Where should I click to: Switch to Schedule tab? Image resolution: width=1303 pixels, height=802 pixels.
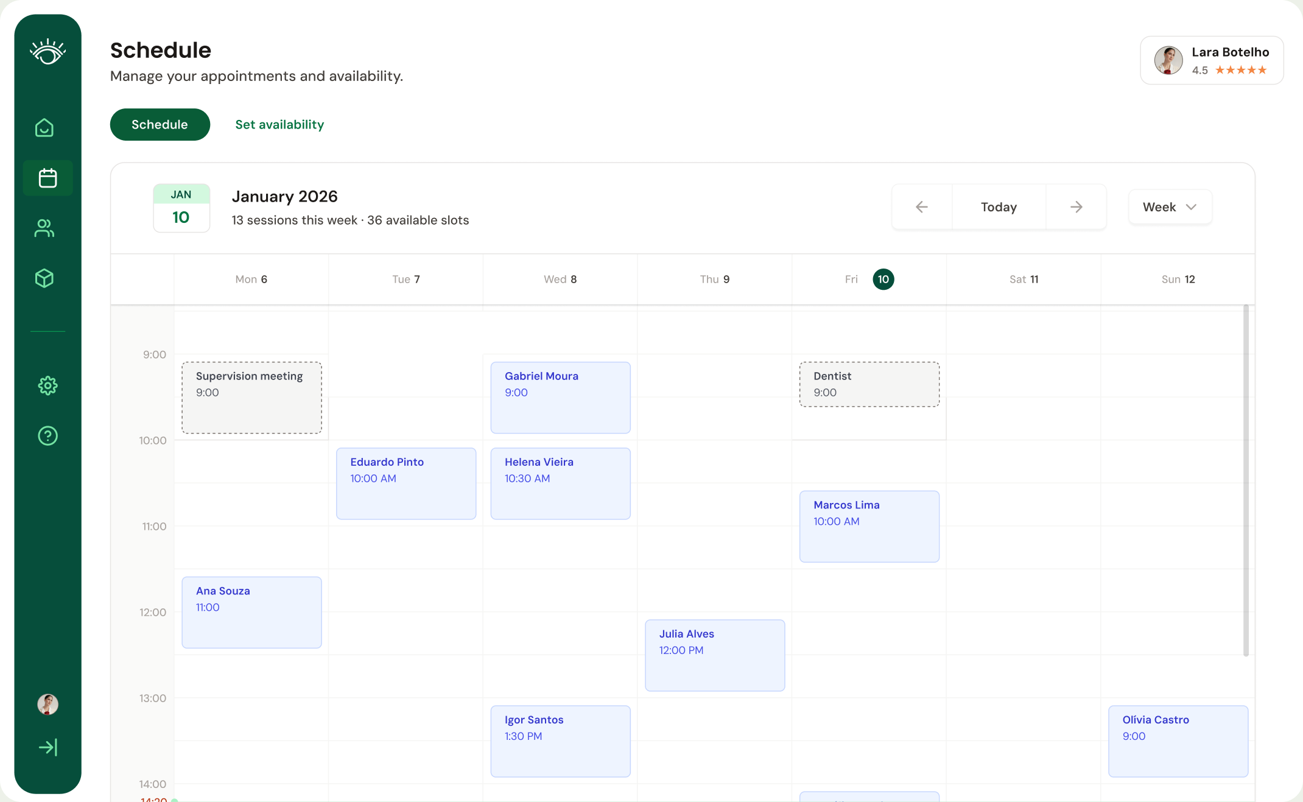point(160,125)
